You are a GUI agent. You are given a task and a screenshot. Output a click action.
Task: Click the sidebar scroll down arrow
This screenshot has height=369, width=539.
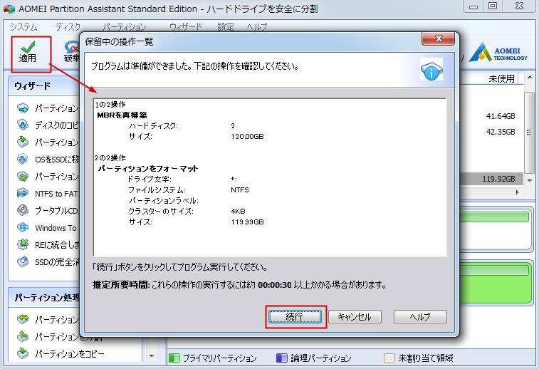pos(152,356)
